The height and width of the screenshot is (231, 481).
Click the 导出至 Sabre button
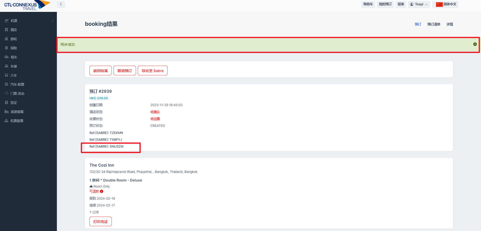click(x=152, y=71)
